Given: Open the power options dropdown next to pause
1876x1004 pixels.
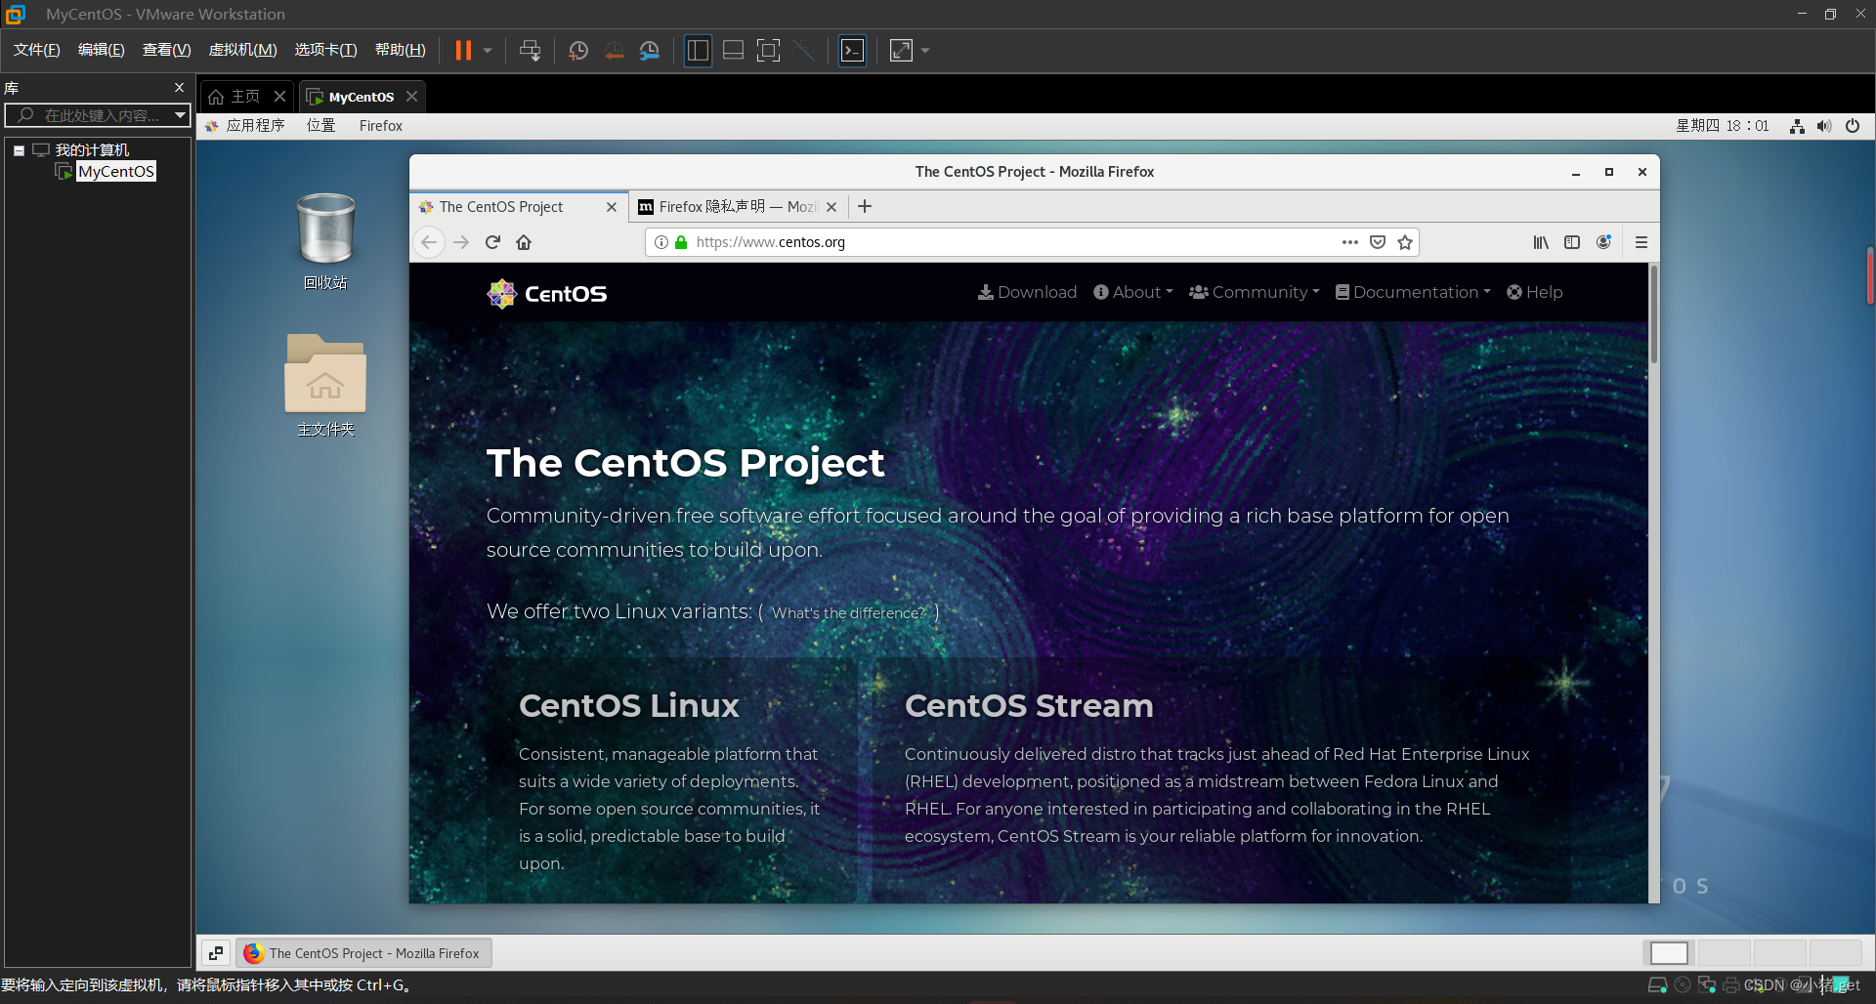Looking at the screenshot, I should pos(487,51).
